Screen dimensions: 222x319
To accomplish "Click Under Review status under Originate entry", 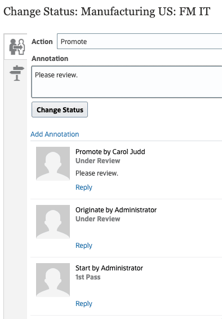I will tap(97, 219).
